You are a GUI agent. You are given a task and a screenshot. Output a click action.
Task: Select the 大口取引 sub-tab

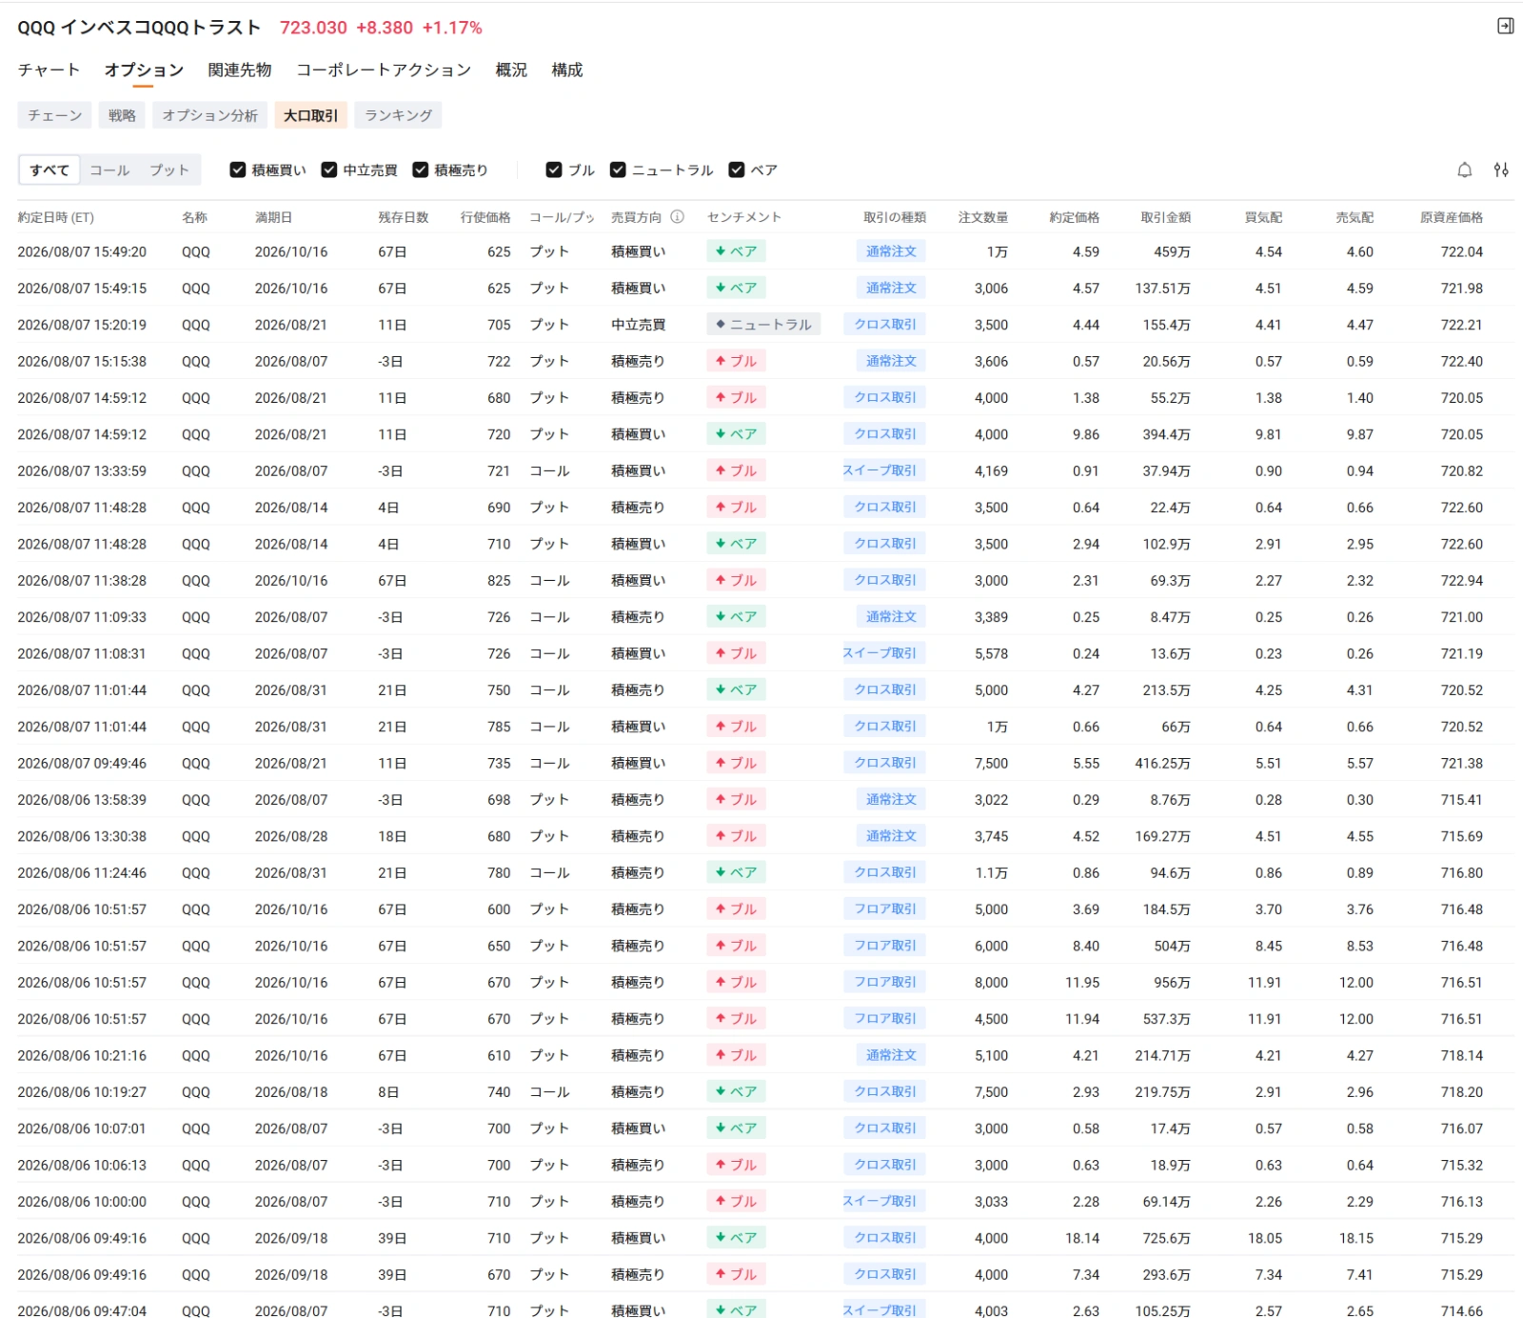(x=311, y=115)
